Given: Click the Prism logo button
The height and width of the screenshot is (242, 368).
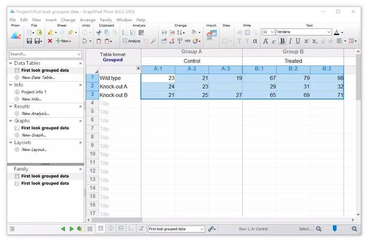Looking at the screenshot, I should (16, 36).
